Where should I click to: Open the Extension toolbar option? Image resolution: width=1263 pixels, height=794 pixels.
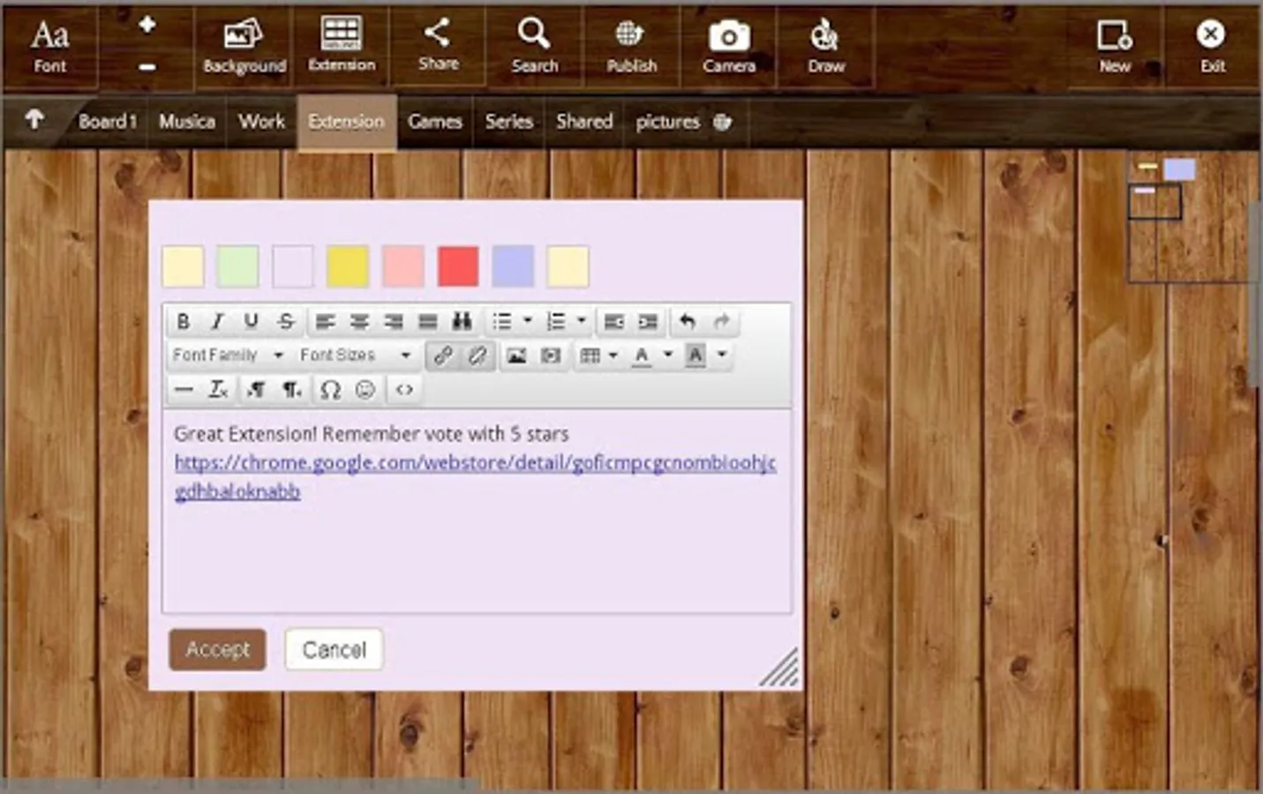coord(342,45)
